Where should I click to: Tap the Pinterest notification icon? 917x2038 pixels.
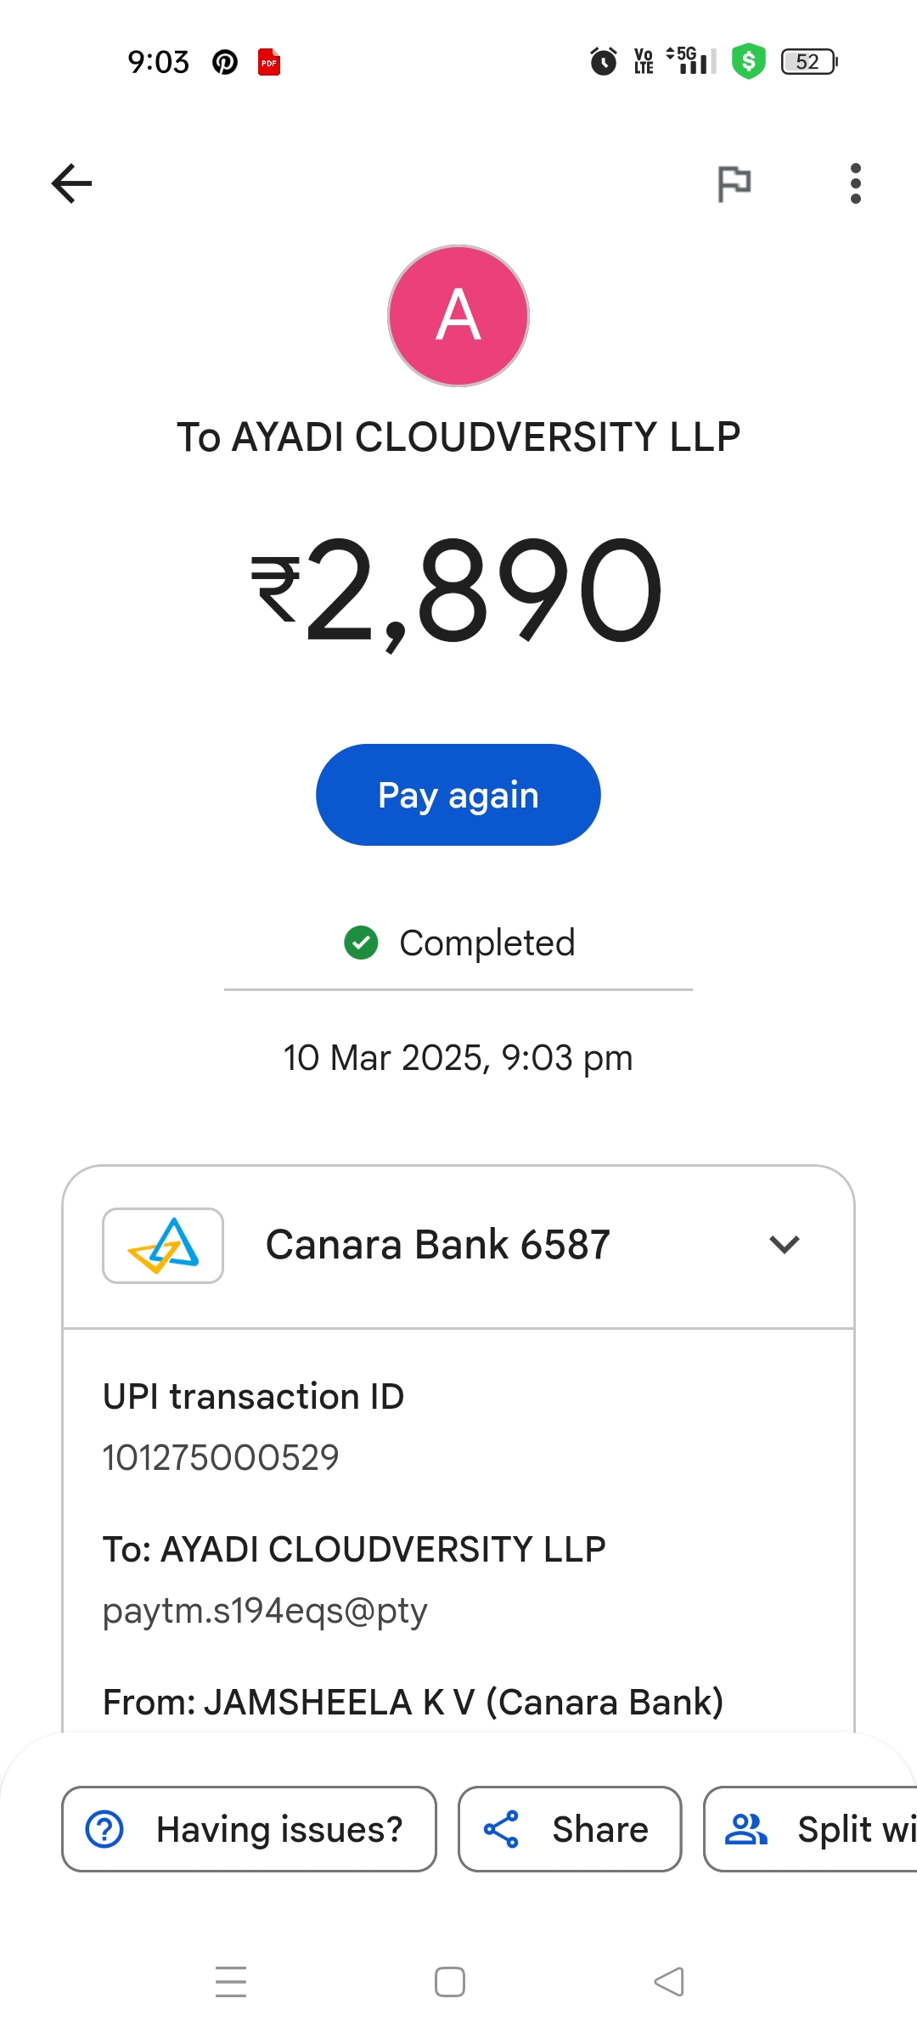coord(225,62)
